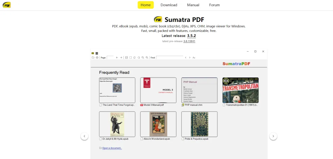Screen dimensions: 333x159
Task: Show the next screenshot with the right carousel arrow
Action: [x=273, y=136]
